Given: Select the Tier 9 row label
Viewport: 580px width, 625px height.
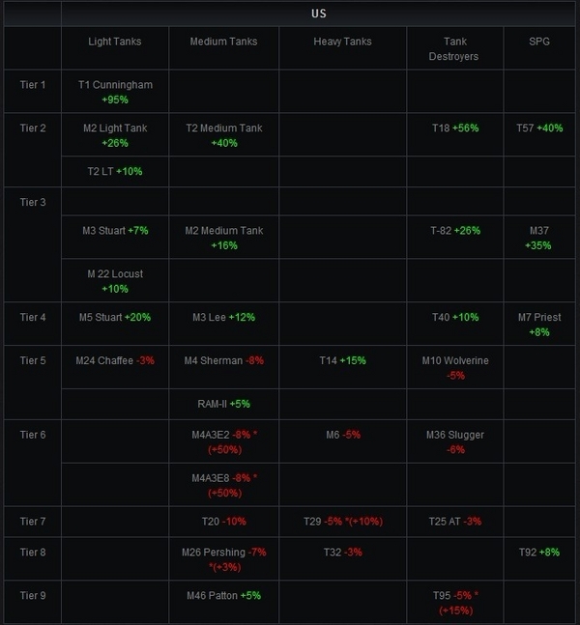Looking at the screenshot, I should point(33,595).
